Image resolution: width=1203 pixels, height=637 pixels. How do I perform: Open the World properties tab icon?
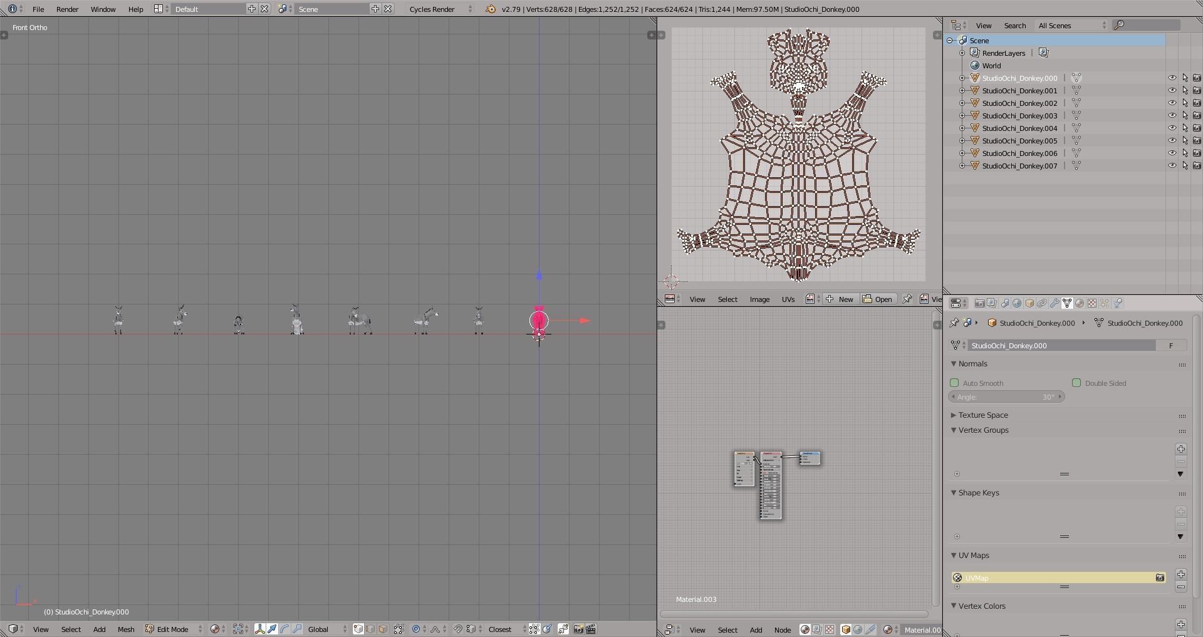(1017, 303)
